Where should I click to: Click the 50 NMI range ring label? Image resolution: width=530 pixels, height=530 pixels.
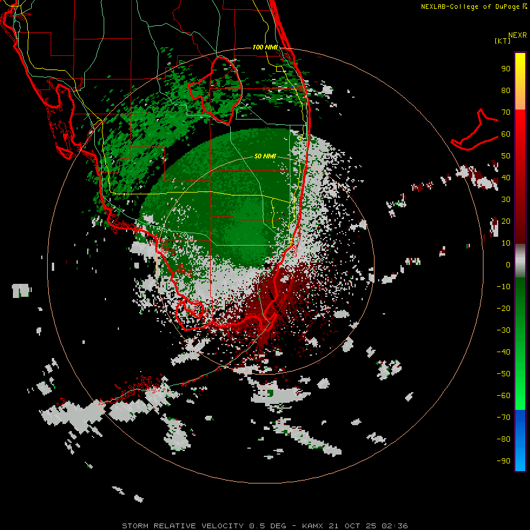pos(264,156)
